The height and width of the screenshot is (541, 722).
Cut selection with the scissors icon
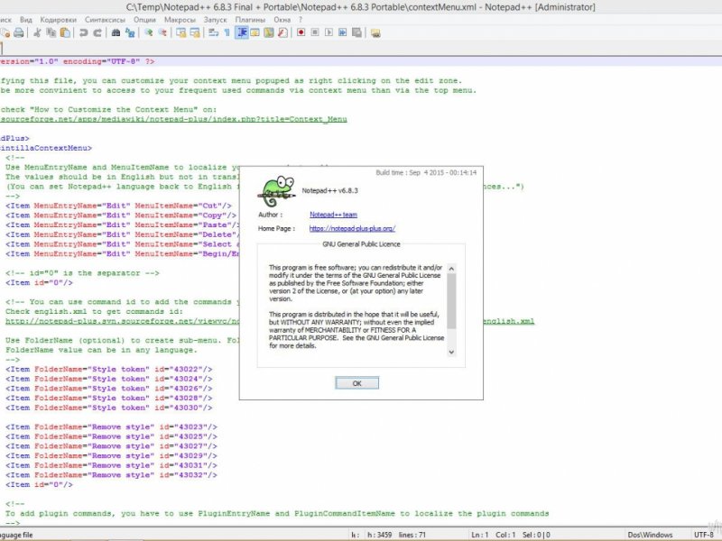[x=38, y=32]
